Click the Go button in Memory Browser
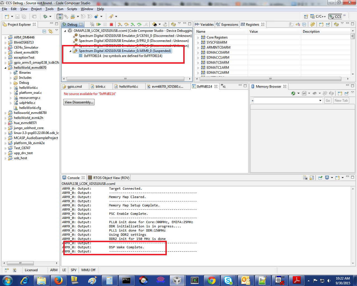The height and width of the screenshot is (286, 357). pyautogui.click(x=328, y=101)
